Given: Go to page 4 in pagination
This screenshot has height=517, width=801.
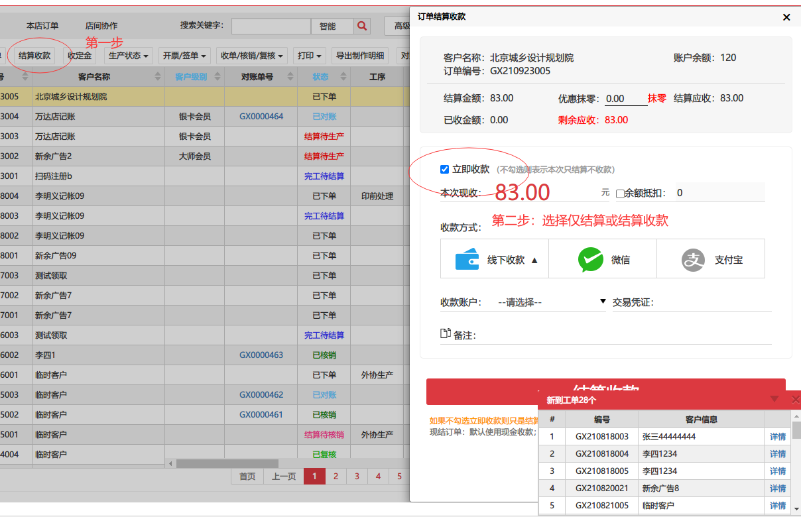Looking at the screenshot, I should [378, 476].
